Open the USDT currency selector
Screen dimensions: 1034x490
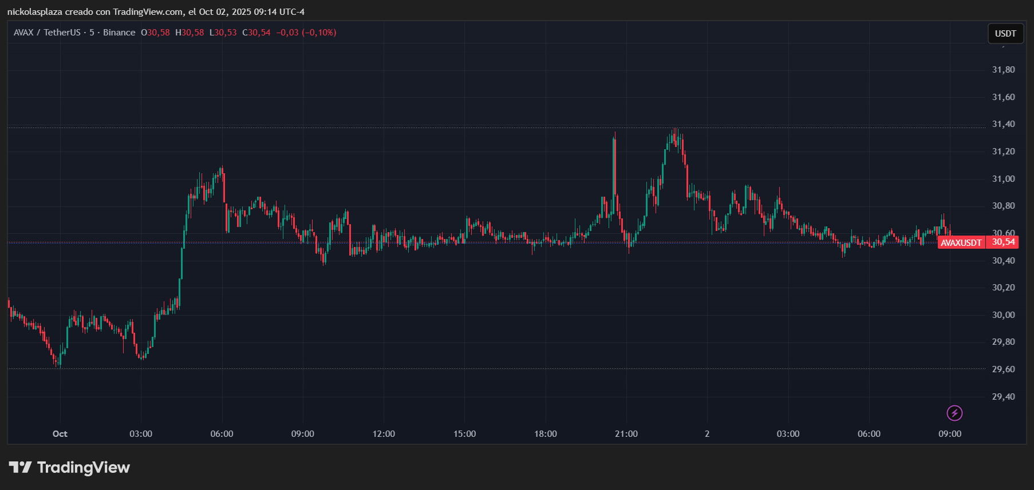point(1005,34)
